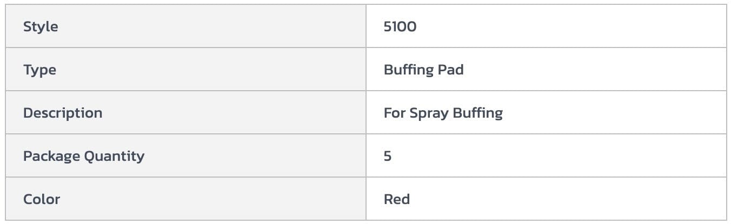Select the style value '5100'
The image size is (731, 224).
point(400,26)
